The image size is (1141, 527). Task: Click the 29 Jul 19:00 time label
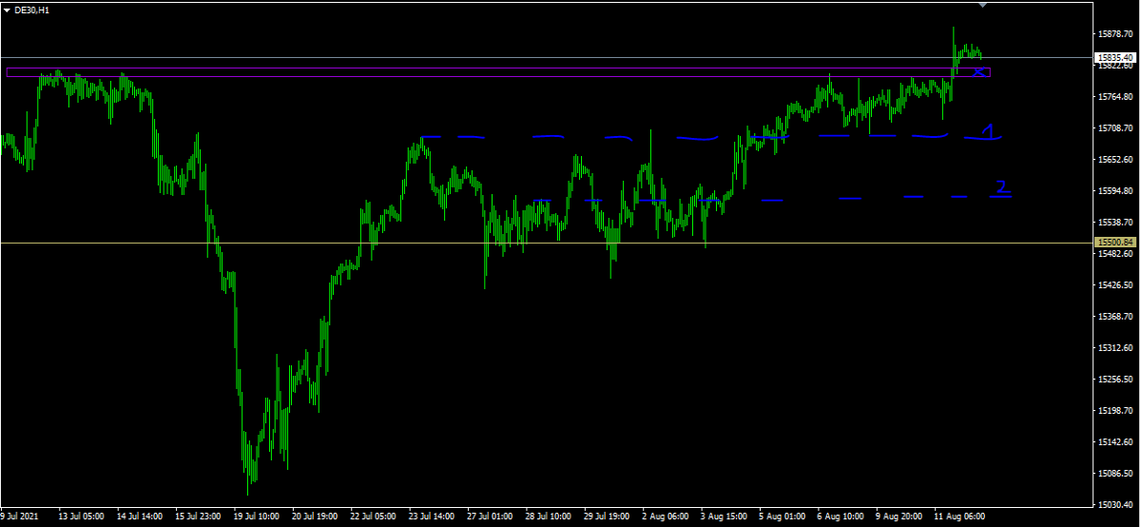(x=608, y=517)
